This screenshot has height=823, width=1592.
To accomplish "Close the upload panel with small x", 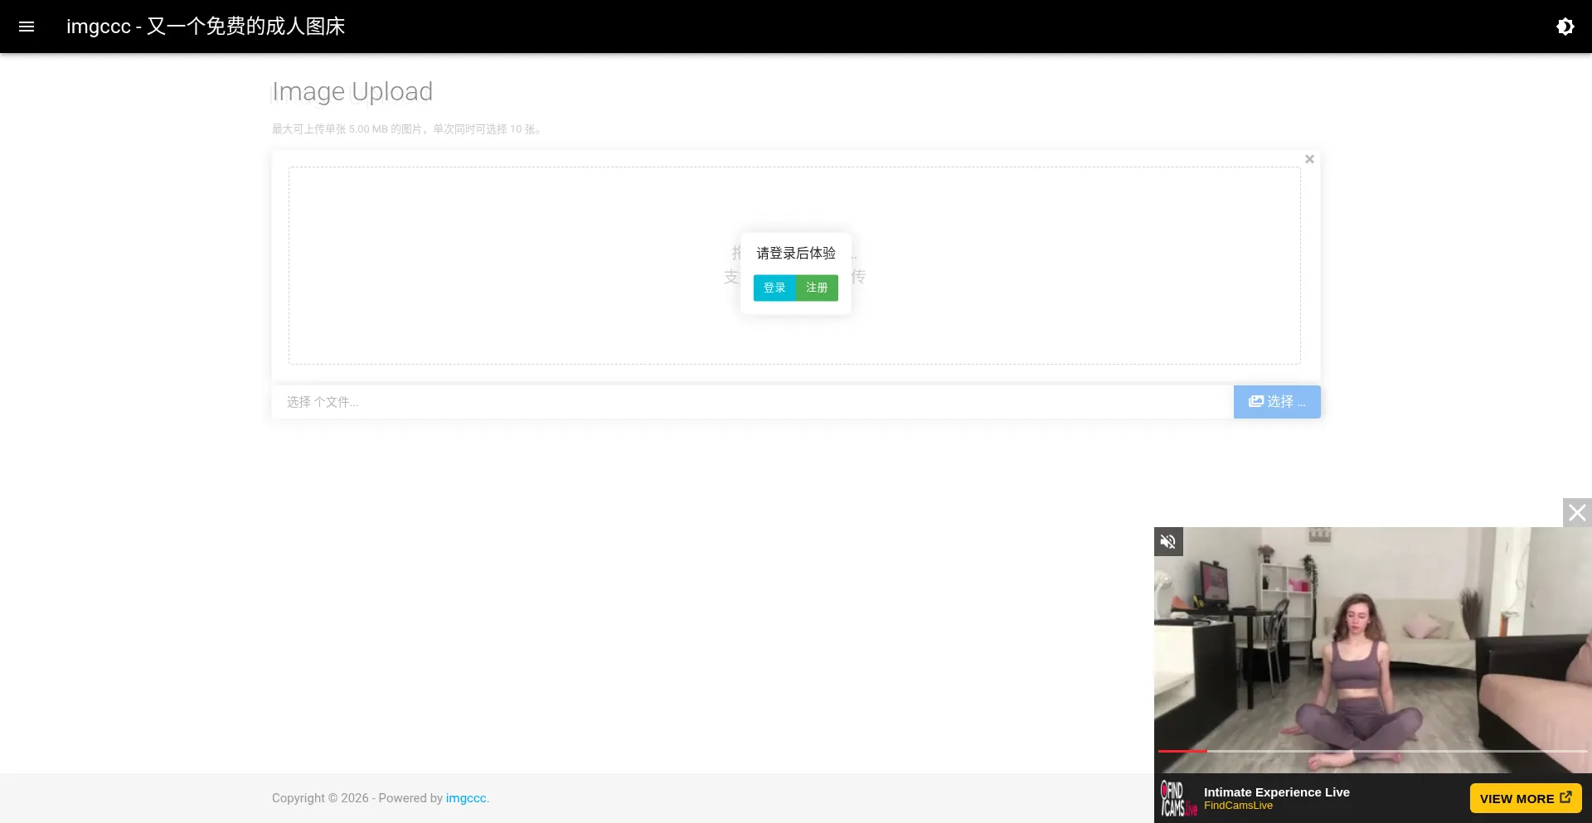I will 1309,159.
